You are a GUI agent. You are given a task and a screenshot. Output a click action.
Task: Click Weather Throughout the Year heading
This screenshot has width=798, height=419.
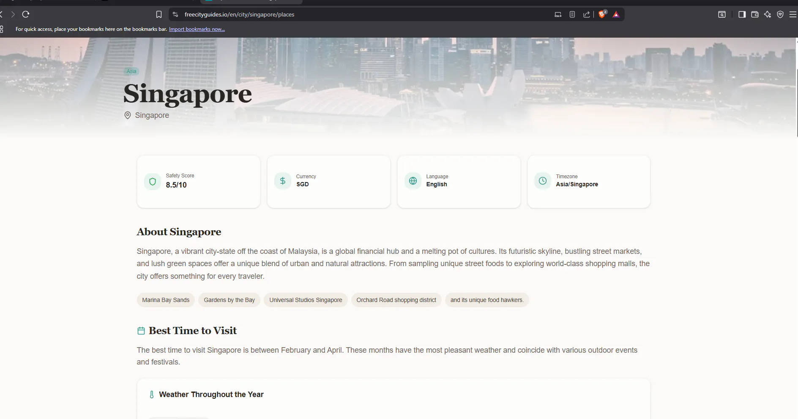click(211, 395)
